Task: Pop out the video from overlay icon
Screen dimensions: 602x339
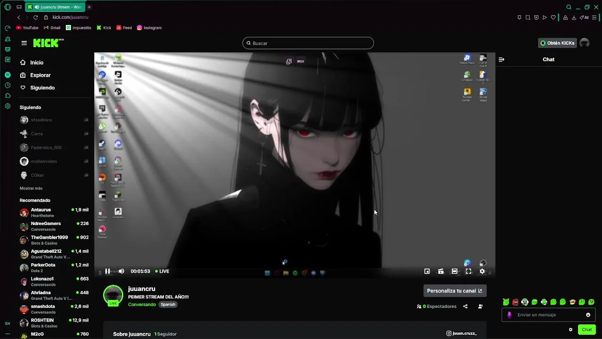Action: [x=289, y=61]
